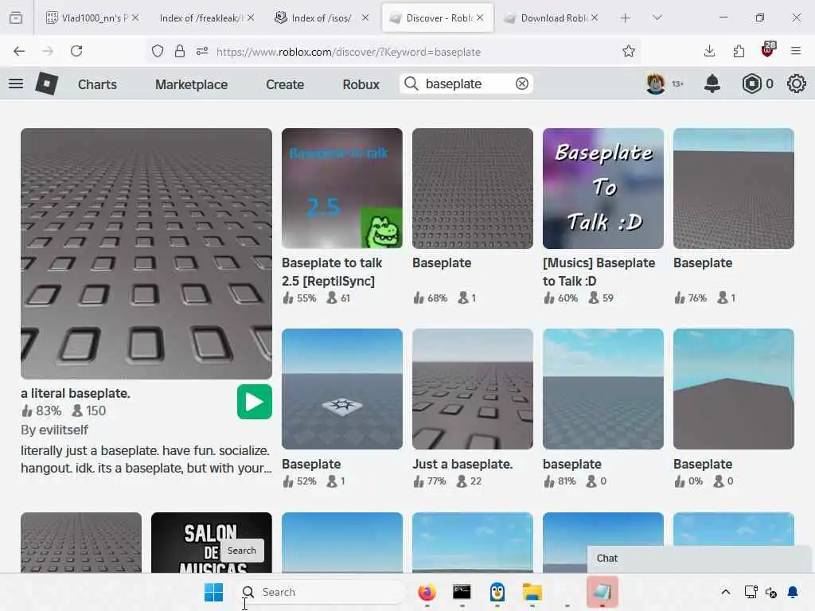Screen dimensions: 815x611
Task: Open File Explorer from the taskbar
Action: (x=532, y=592)
